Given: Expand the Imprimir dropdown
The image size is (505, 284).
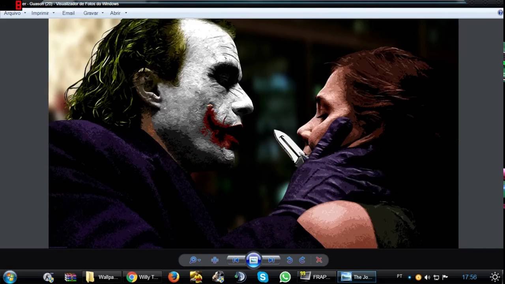Looking at the screenshot, I should (43, 13).
